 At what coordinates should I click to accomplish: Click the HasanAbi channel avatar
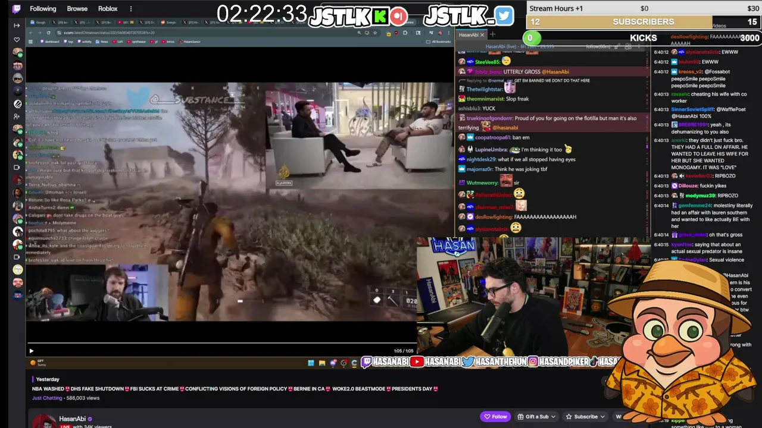coord(43,421)
